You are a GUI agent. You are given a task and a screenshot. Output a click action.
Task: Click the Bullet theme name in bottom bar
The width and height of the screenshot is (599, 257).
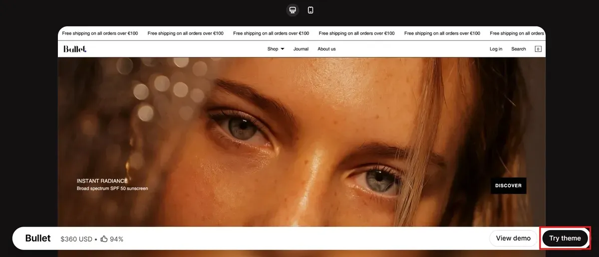pyautogui.click(x=38, y=238)
